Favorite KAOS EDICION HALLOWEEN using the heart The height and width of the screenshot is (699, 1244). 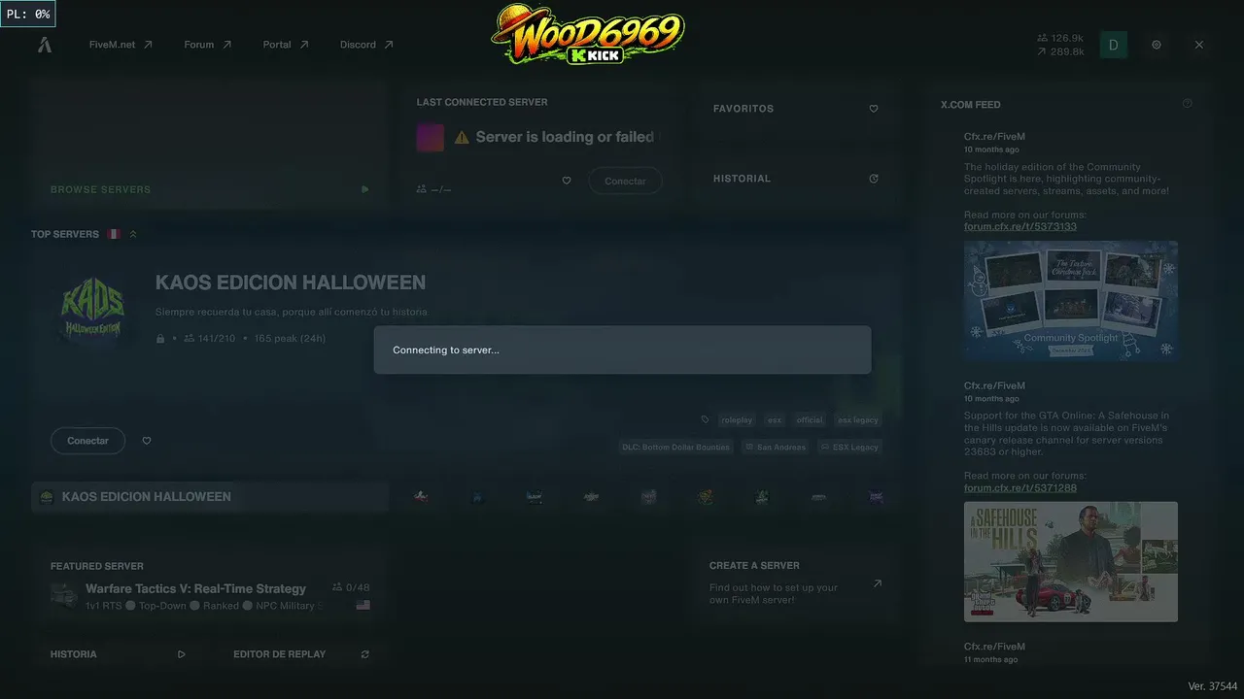pyautogui.click(x=147, y=441)
